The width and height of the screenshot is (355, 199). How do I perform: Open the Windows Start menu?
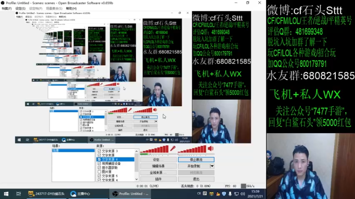click(x=6, y=194)
